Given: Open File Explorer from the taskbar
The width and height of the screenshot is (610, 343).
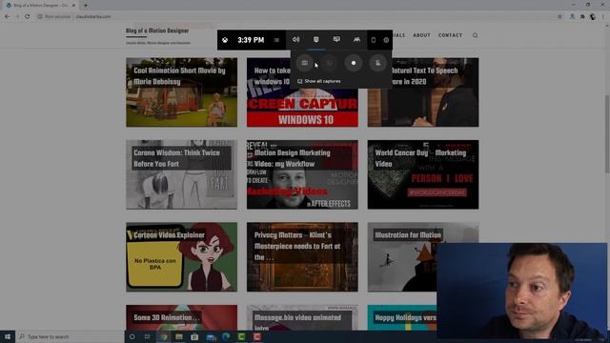Looking at the screenshot, I should [179, 336].
